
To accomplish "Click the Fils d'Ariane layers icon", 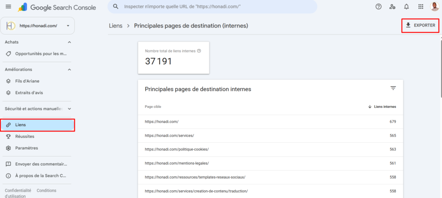I will point(9,81).
